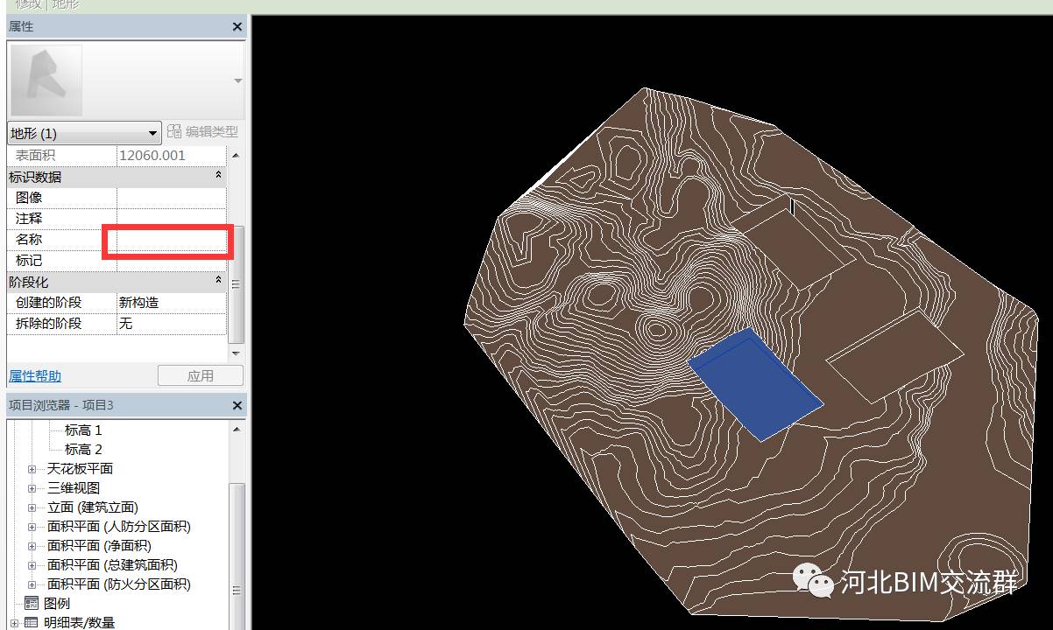
Task: Click the 图例 legend icon
Action: [x=32, y=604]
